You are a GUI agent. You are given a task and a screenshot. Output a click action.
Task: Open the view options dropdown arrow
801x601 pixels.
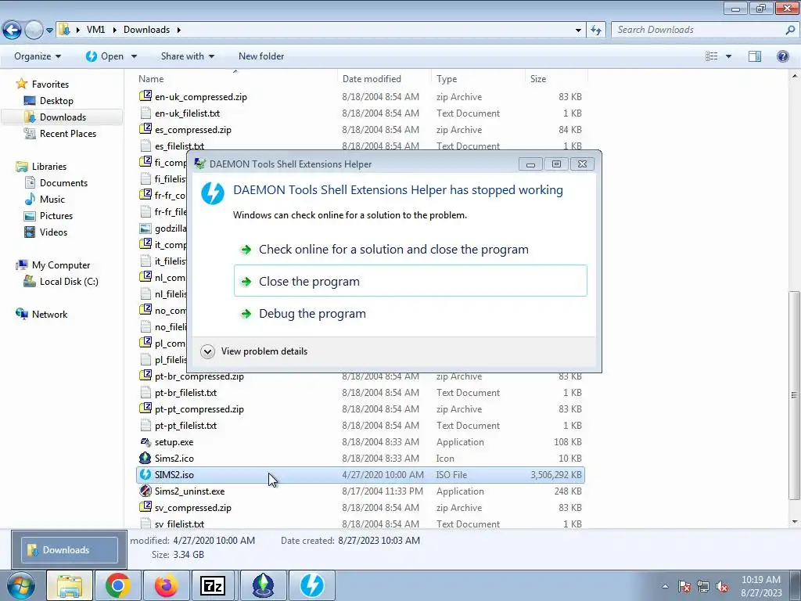tap(728, 56)
